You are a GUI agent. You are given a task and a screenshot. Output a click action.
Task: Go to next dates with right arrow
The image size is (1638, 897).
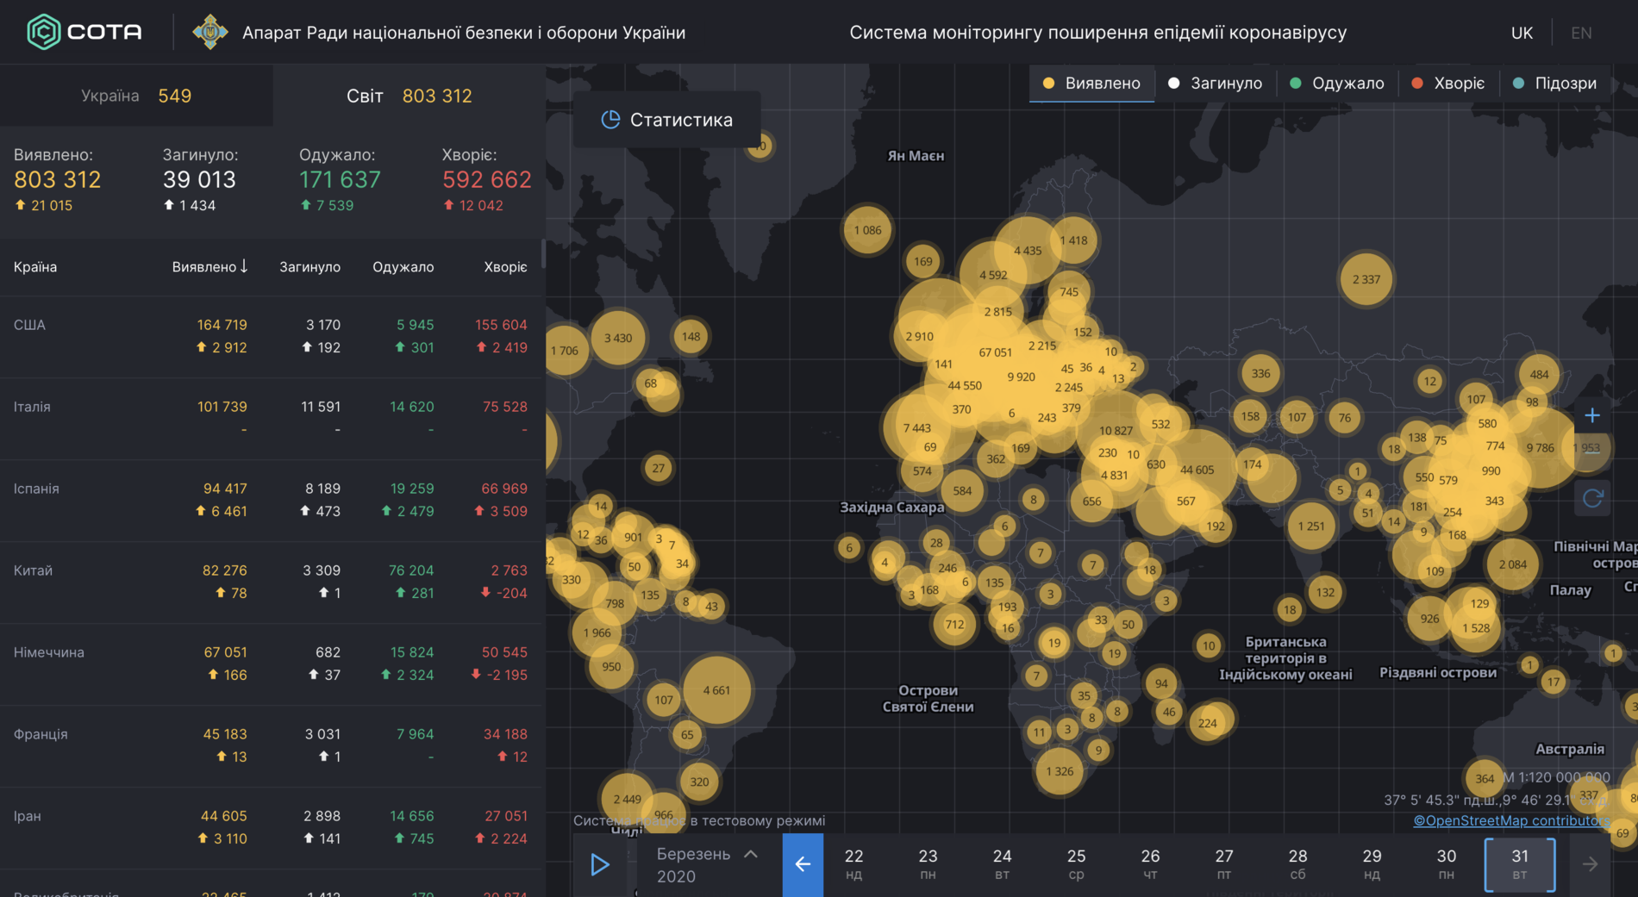coord(1591,864)
